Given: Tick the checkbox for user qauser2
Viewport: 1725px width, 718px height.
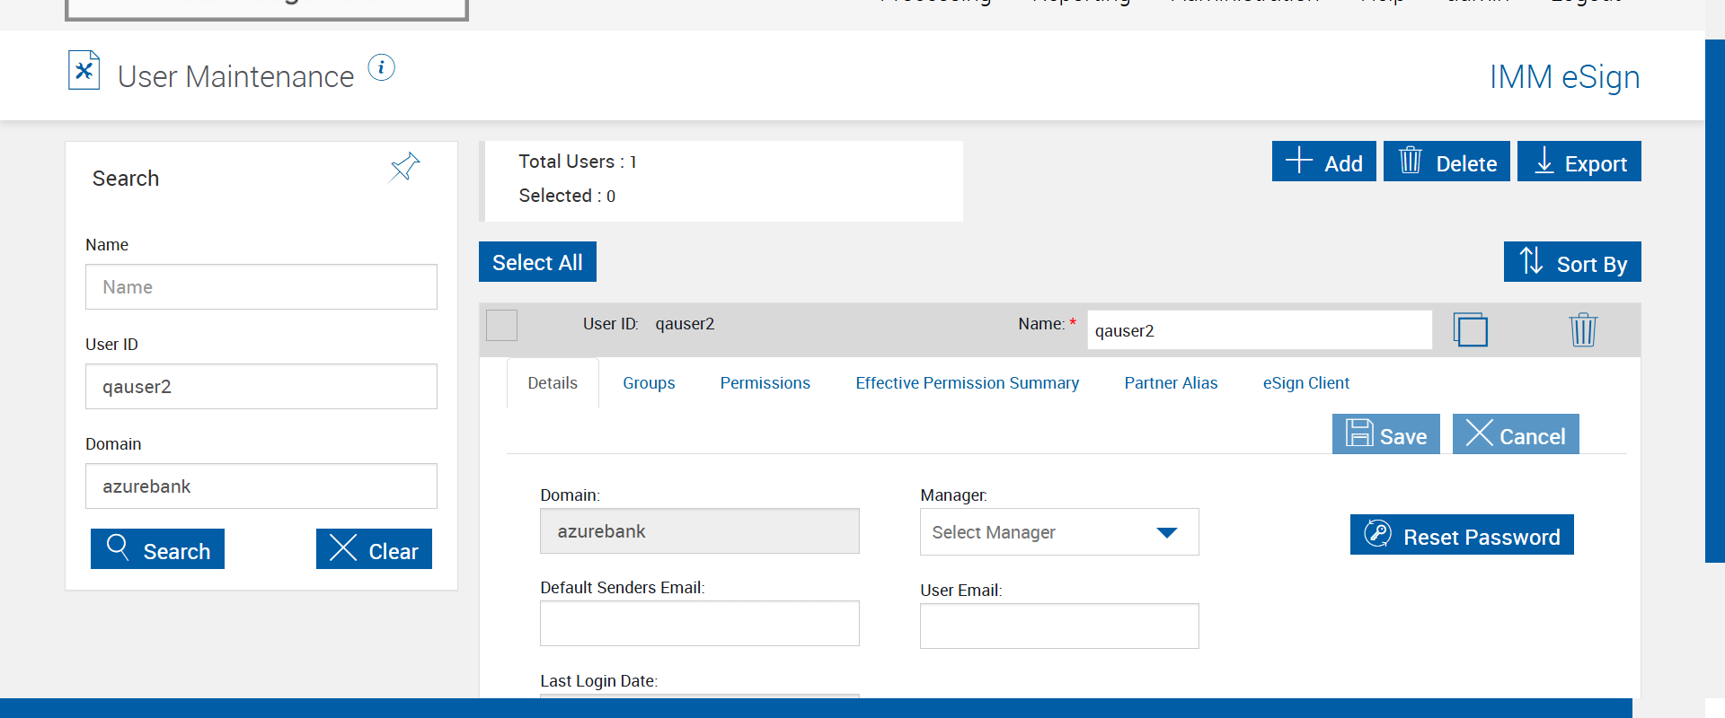Looking at the screenshot, I should click(x=501, y=325).
